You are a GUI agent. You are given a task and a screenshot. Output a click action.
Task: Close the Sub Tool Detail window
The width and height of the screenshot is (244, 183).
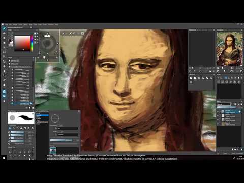pyautogui.click(x=79, y=111)
